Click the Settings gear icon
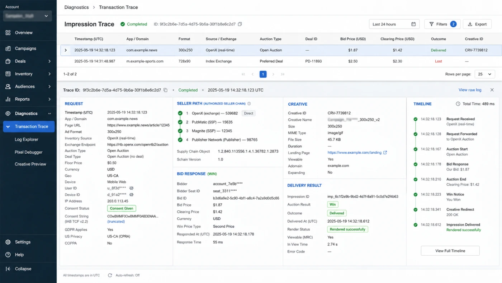The width and height of the screenshot is (502, 283). 8,242
